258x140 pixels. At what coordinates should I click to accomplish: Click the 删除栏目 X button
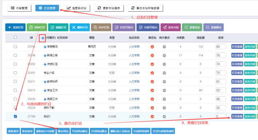click(80, 27)
